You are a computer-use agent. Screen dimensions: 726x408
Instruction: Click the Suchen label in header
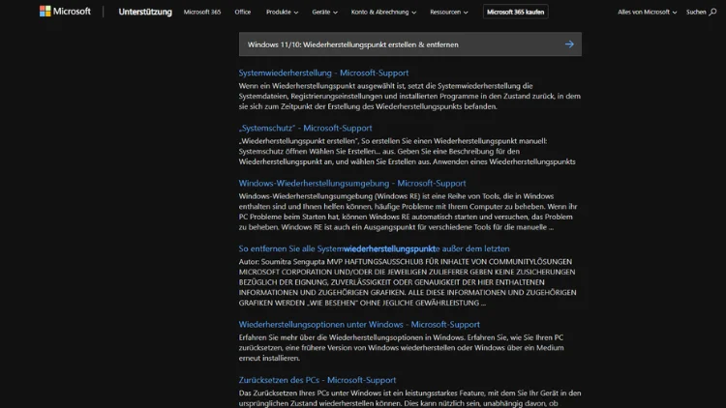(x=696, y=12)
